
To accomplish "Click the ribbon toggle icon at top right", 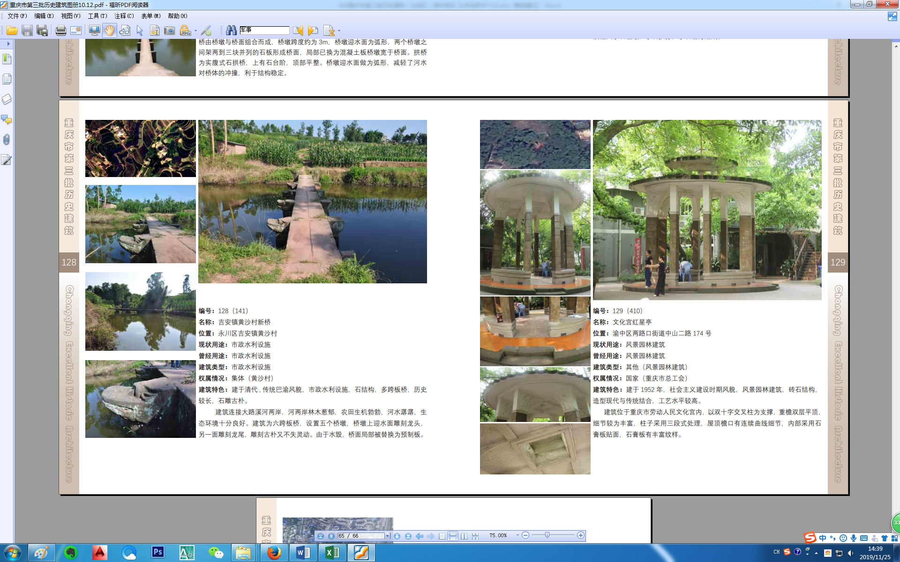I will pos(892,17).
